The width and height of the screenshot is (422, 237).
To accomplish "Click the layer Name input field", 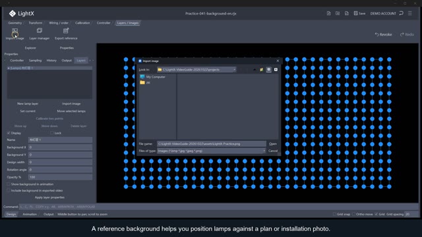I will (x=60, y=140).
